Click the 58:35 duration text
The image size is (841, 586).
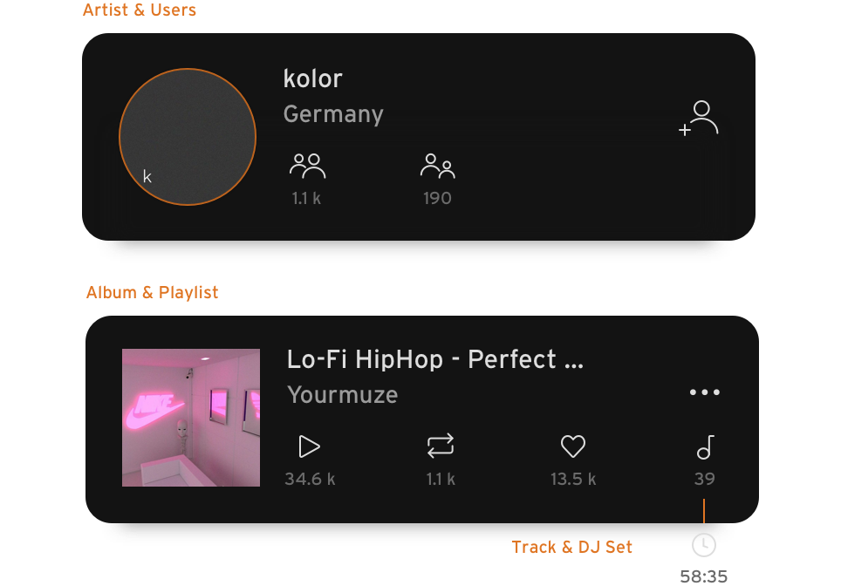point(704,576)
